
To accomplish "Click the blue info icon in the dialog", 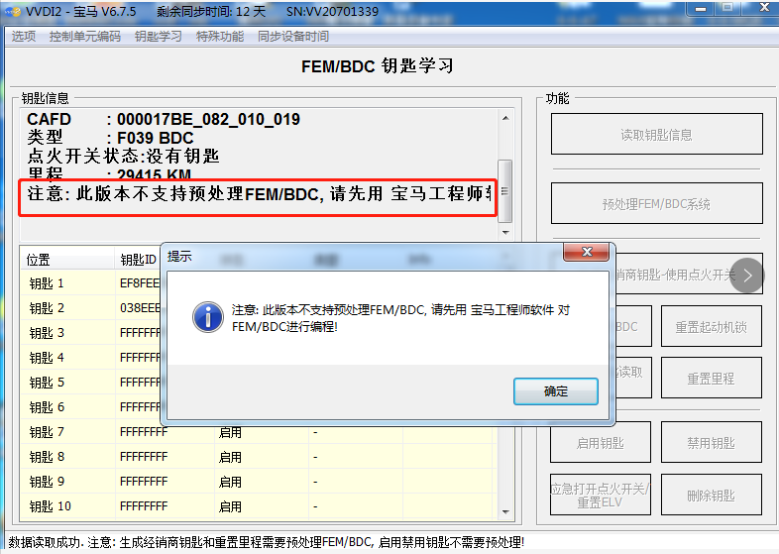I will [x=208, y=317].
